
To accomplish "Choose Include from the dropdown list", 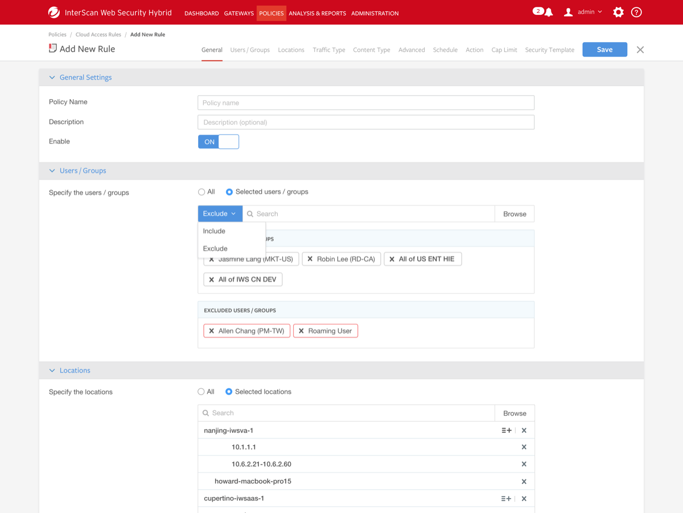I will [232, 231].
